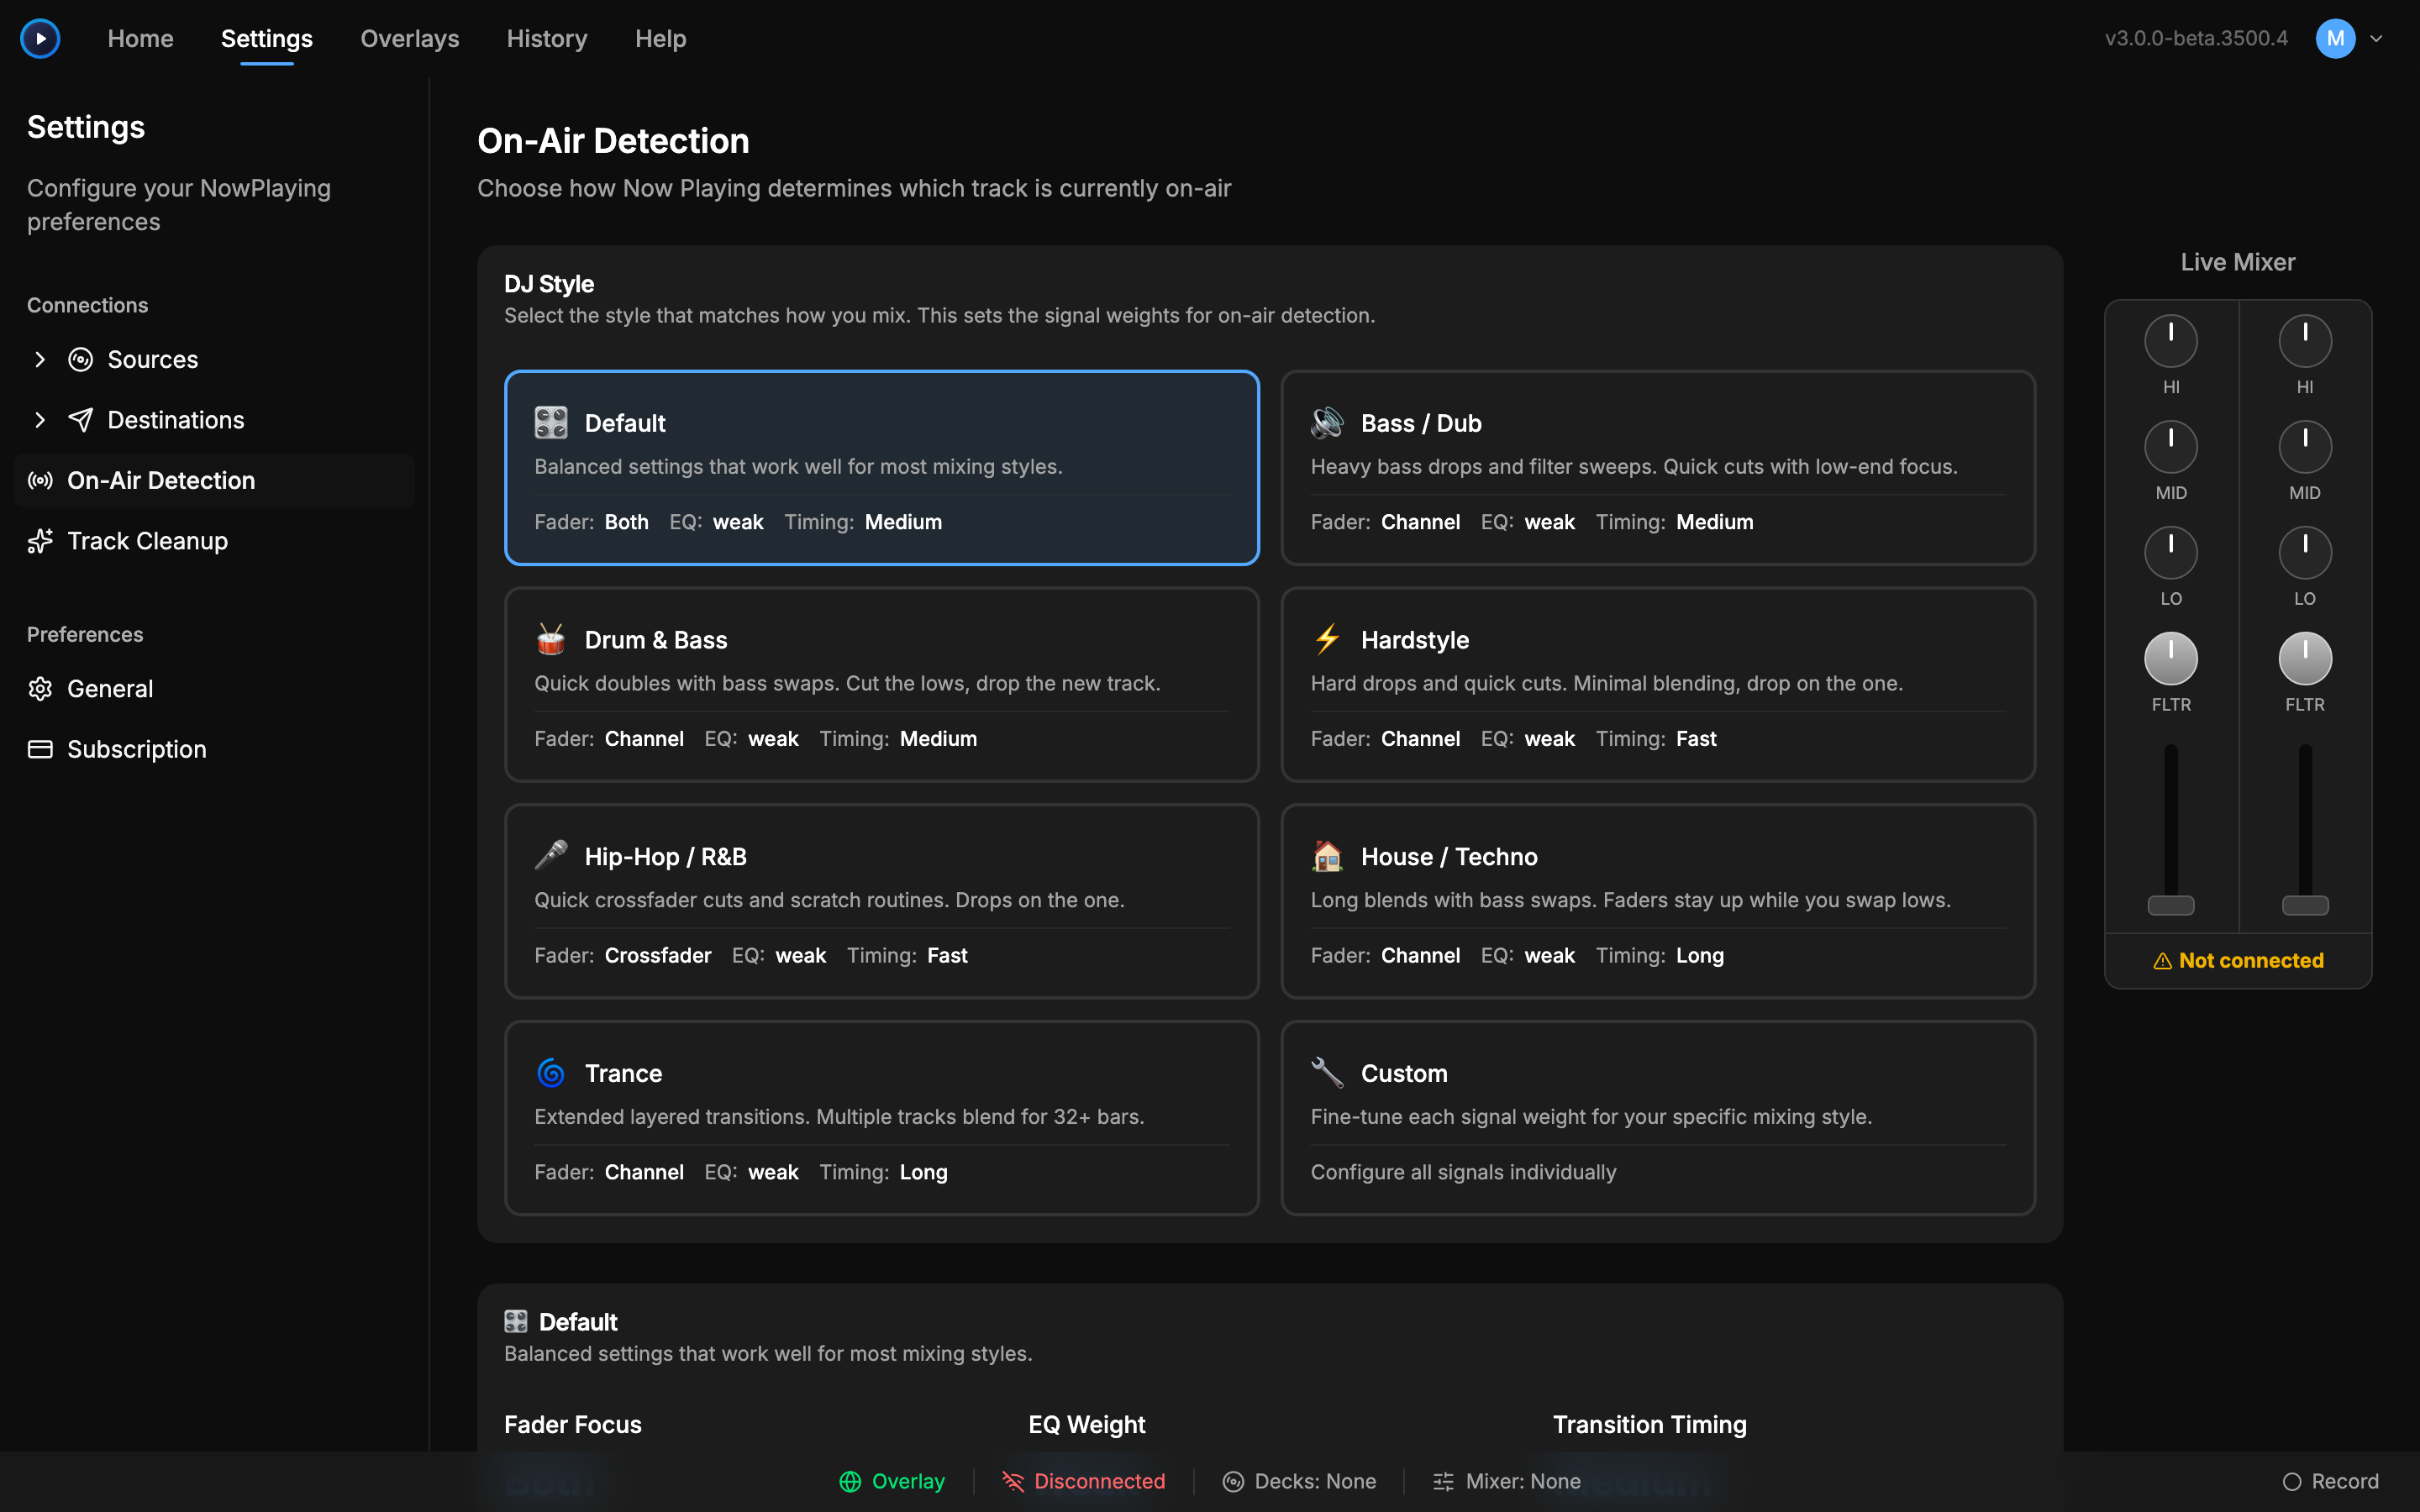Click right channel LO knob
Viewport: 2420px width, 1512px height.
pos(2305,553)
